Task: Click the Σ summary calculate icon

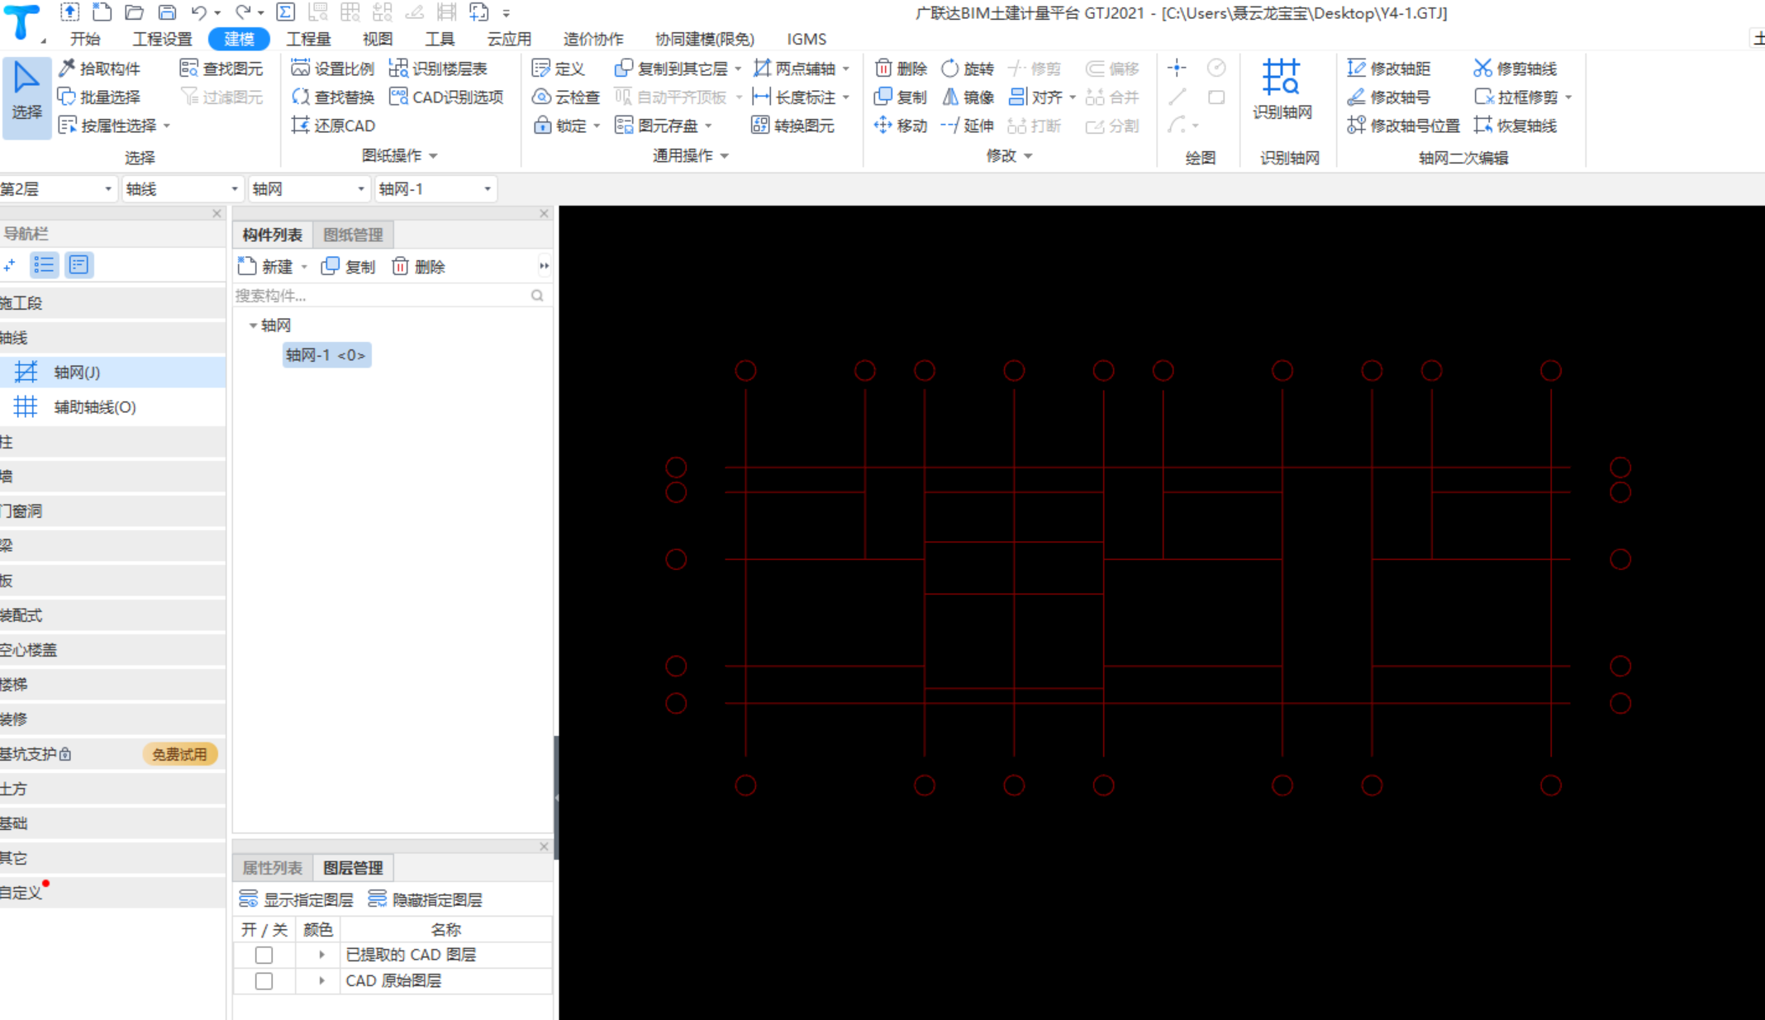Action: coord(285,12)
